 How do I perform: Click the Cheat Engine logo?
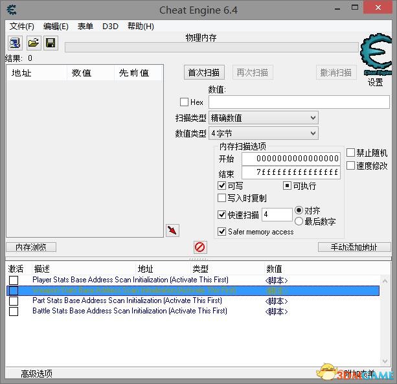(x=376, y=54)
